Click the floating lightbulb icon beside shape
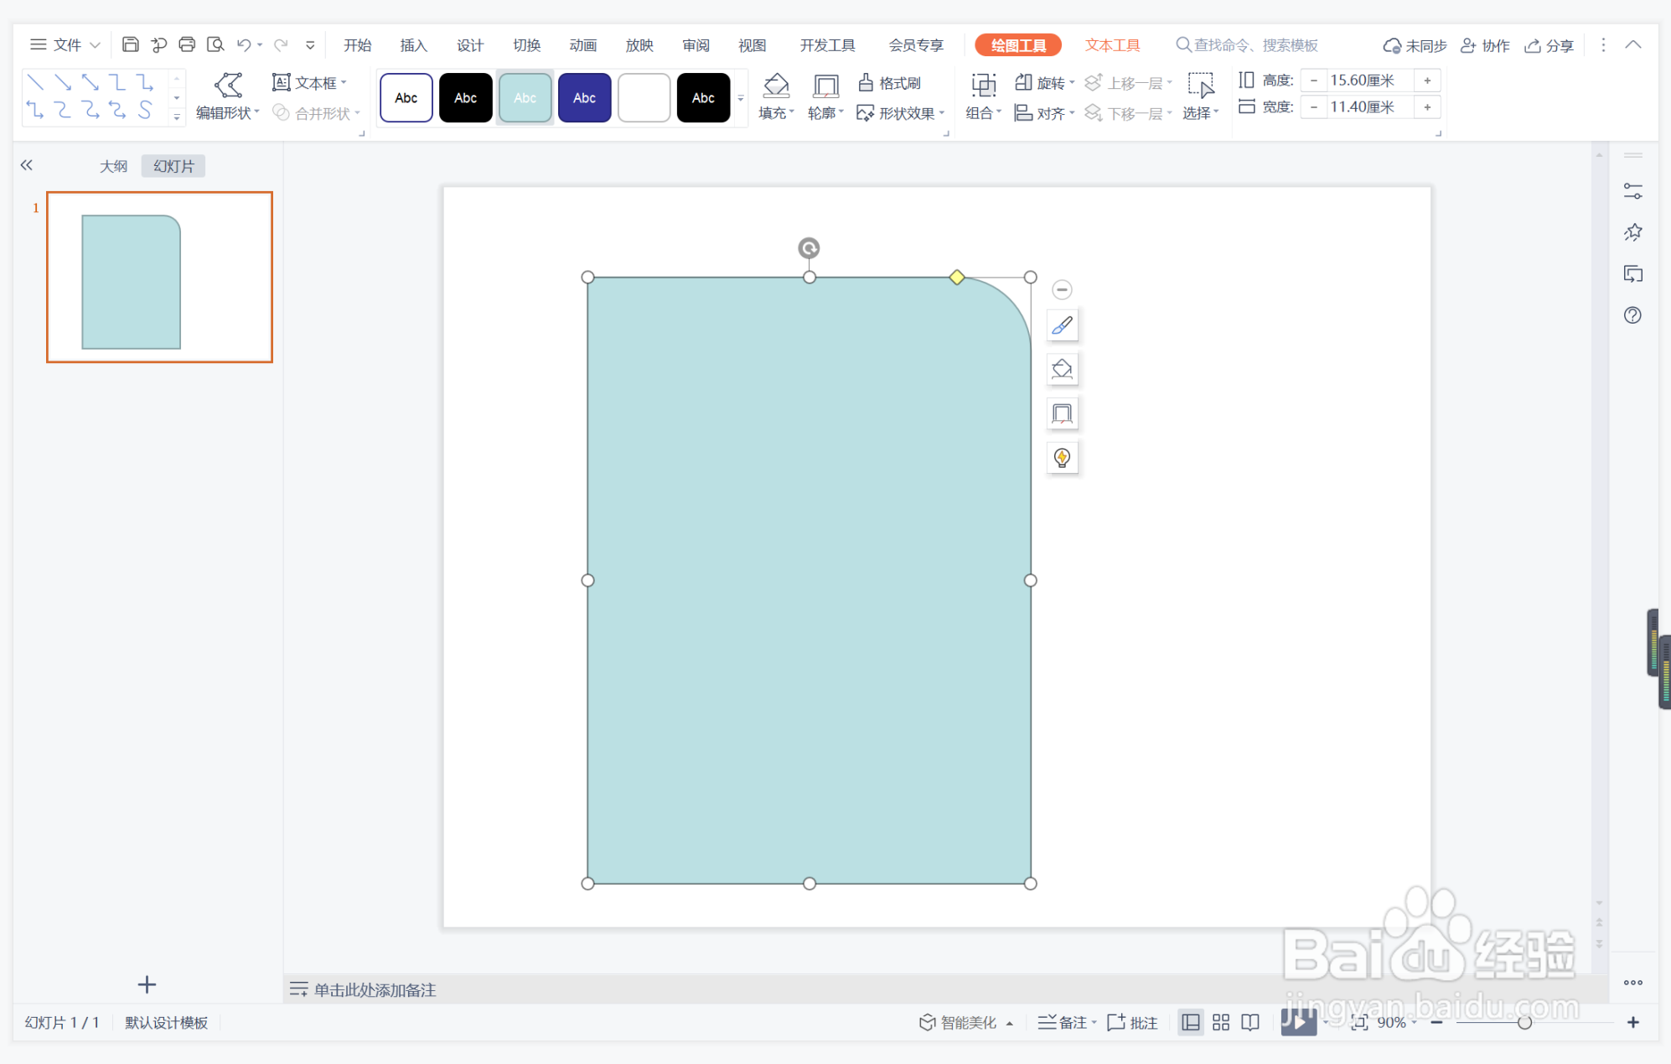Image resolution: width=1671 pixels, height=1064 pixels. [x=1062, y=458]
